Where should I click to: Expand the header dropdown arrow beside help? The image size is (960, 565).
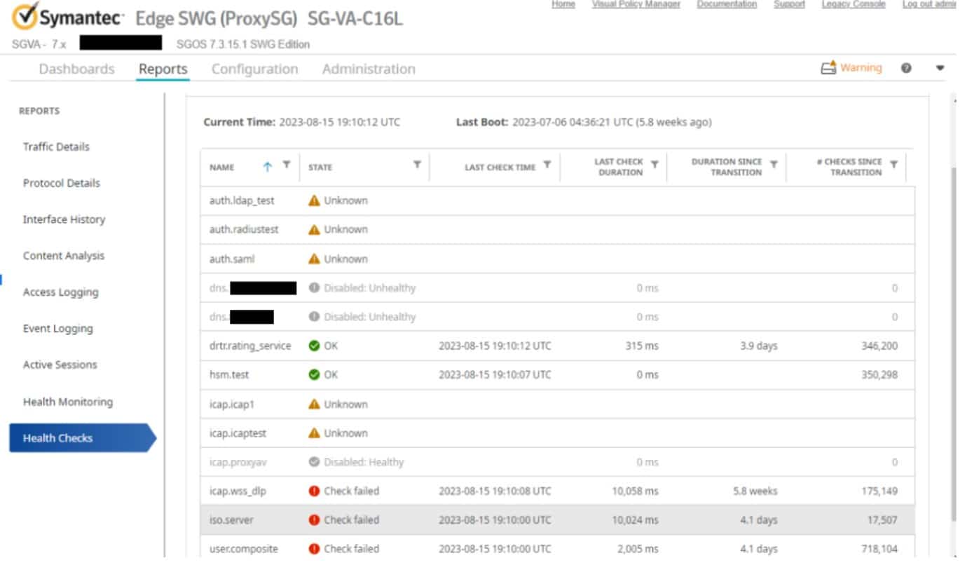click(x=940, y=69)
